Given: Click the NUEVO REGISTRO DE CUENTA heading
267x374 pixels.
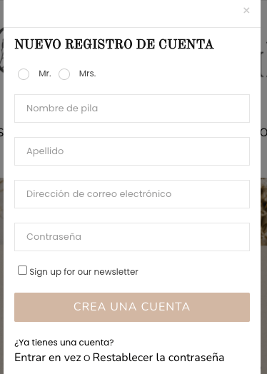Looking at the screenshot, I should coord(114,44).
